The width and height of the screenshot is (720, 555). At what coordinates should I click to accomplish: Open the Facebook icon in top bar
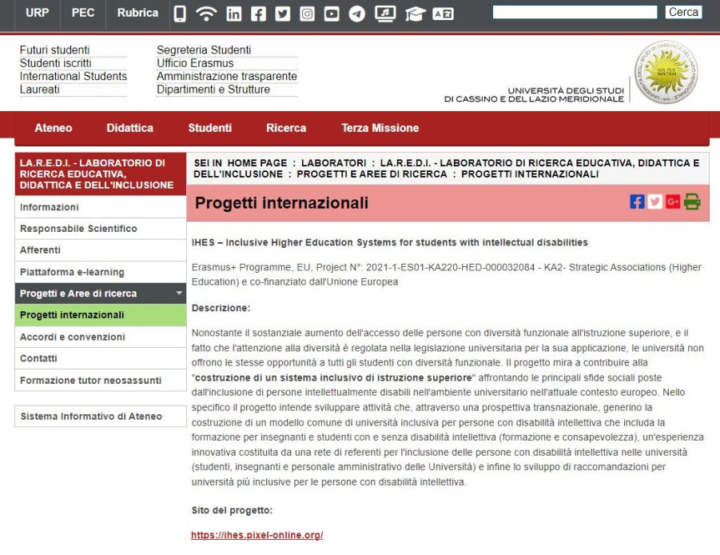[258, 14]
